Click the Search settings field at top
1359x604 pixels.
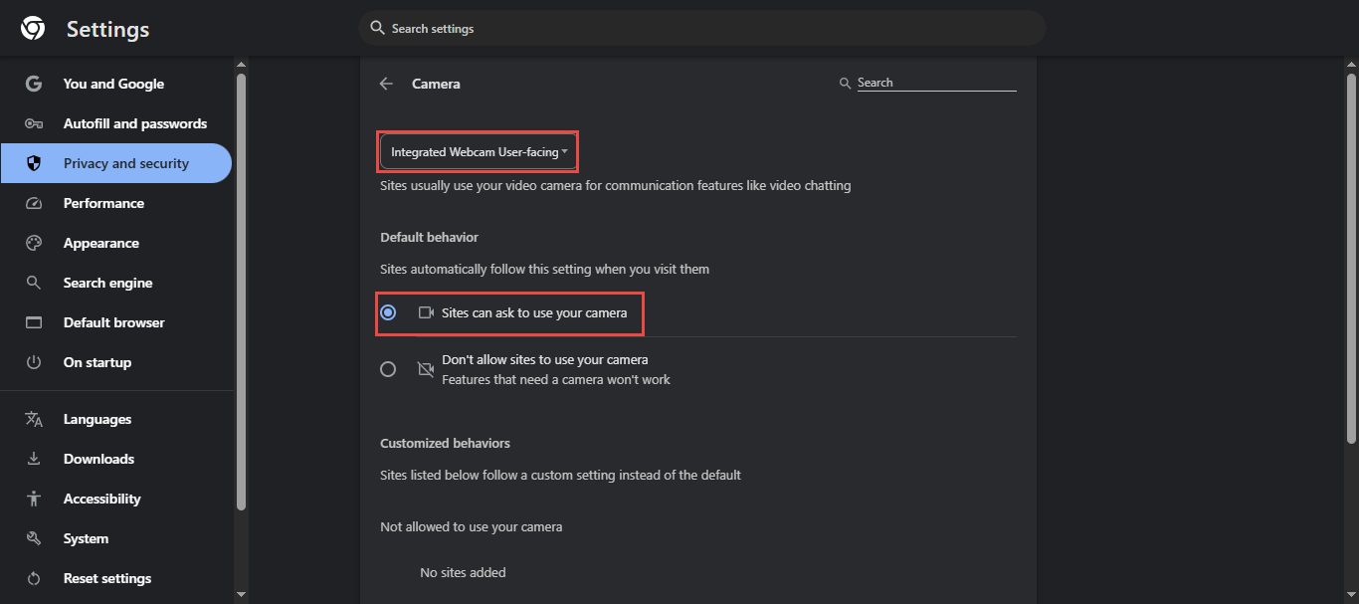(701, 29)
